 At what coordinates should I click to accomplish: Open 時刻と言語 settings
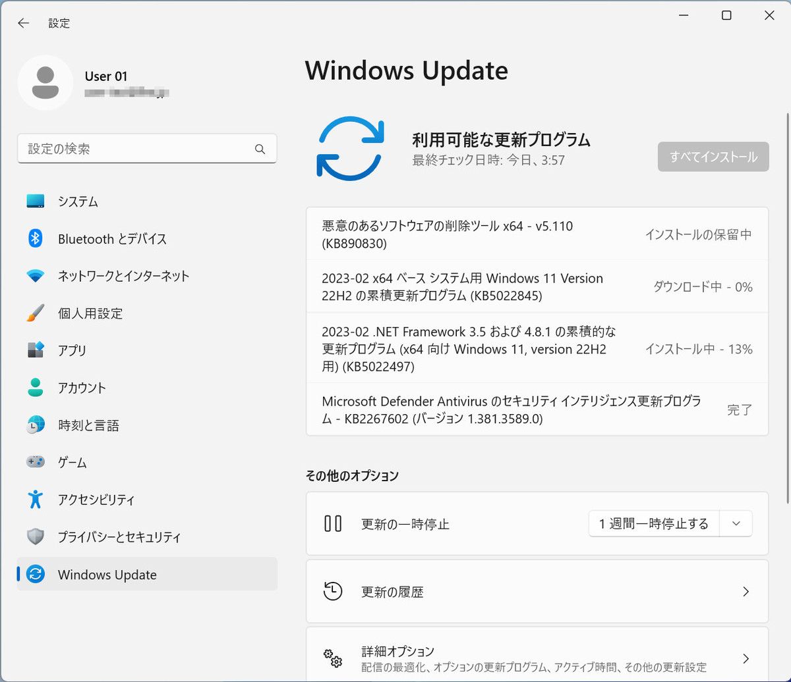(147, 425)
